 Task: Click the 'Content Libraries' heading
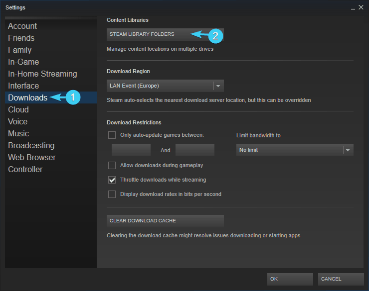pyautogui.click(x=128, y=20)
